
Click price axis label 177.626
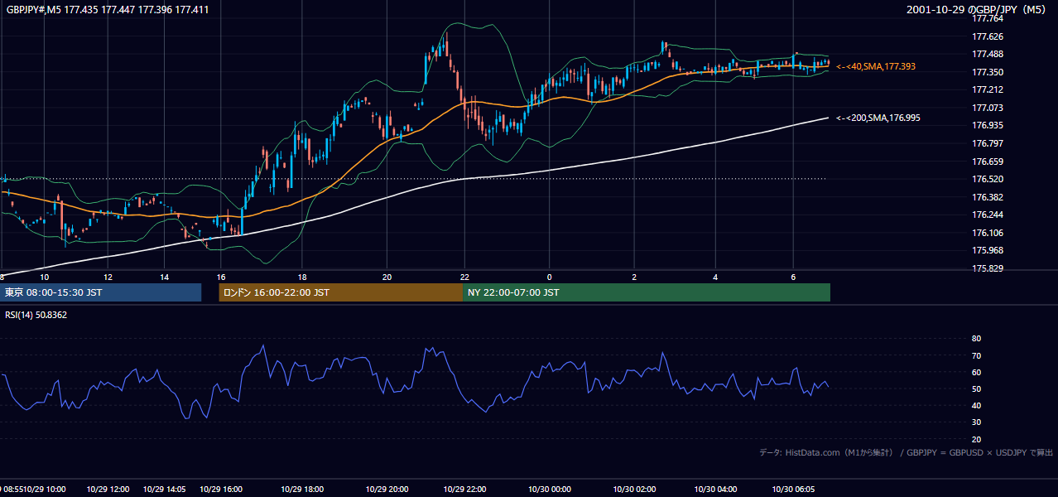pos(987,36)
